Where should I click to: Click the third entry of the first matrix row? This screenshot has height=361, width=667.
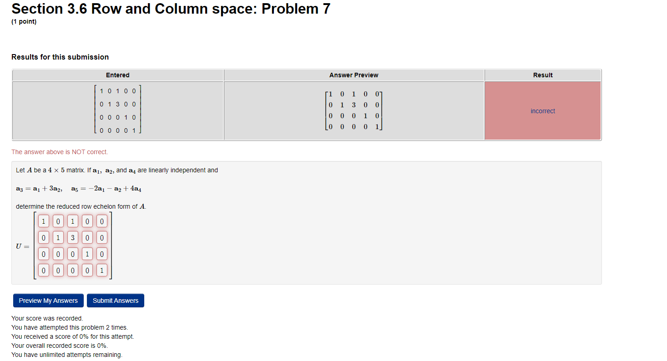pos(72,221)
